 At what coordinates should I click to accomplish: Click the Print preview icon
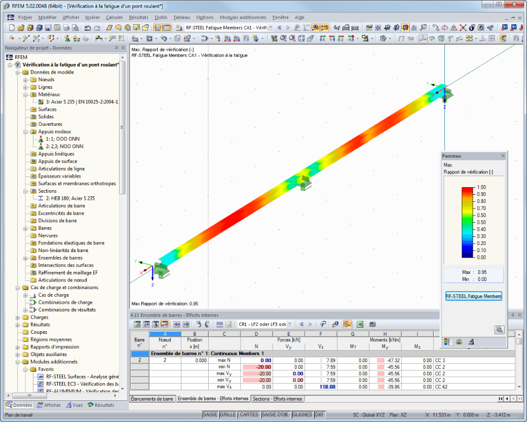76,27
